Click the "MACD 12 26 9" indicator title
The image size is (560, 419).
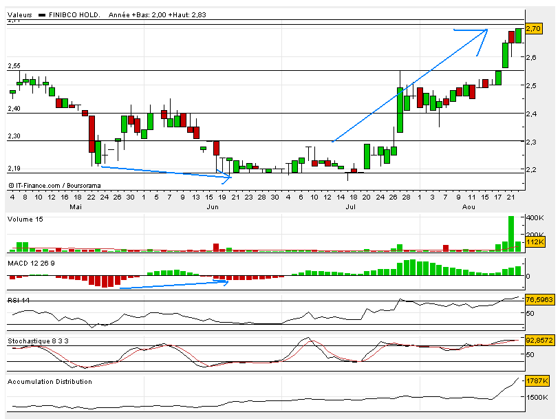click(31, 264)
